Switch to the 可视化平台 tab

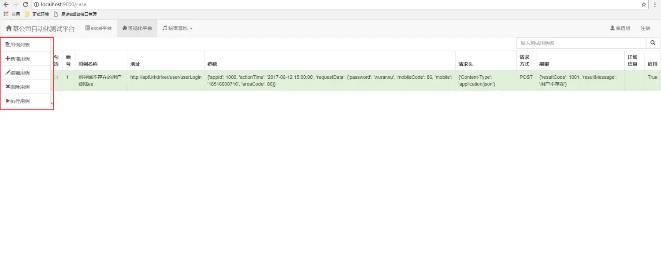pyautogui.click(x=137, y=28)
